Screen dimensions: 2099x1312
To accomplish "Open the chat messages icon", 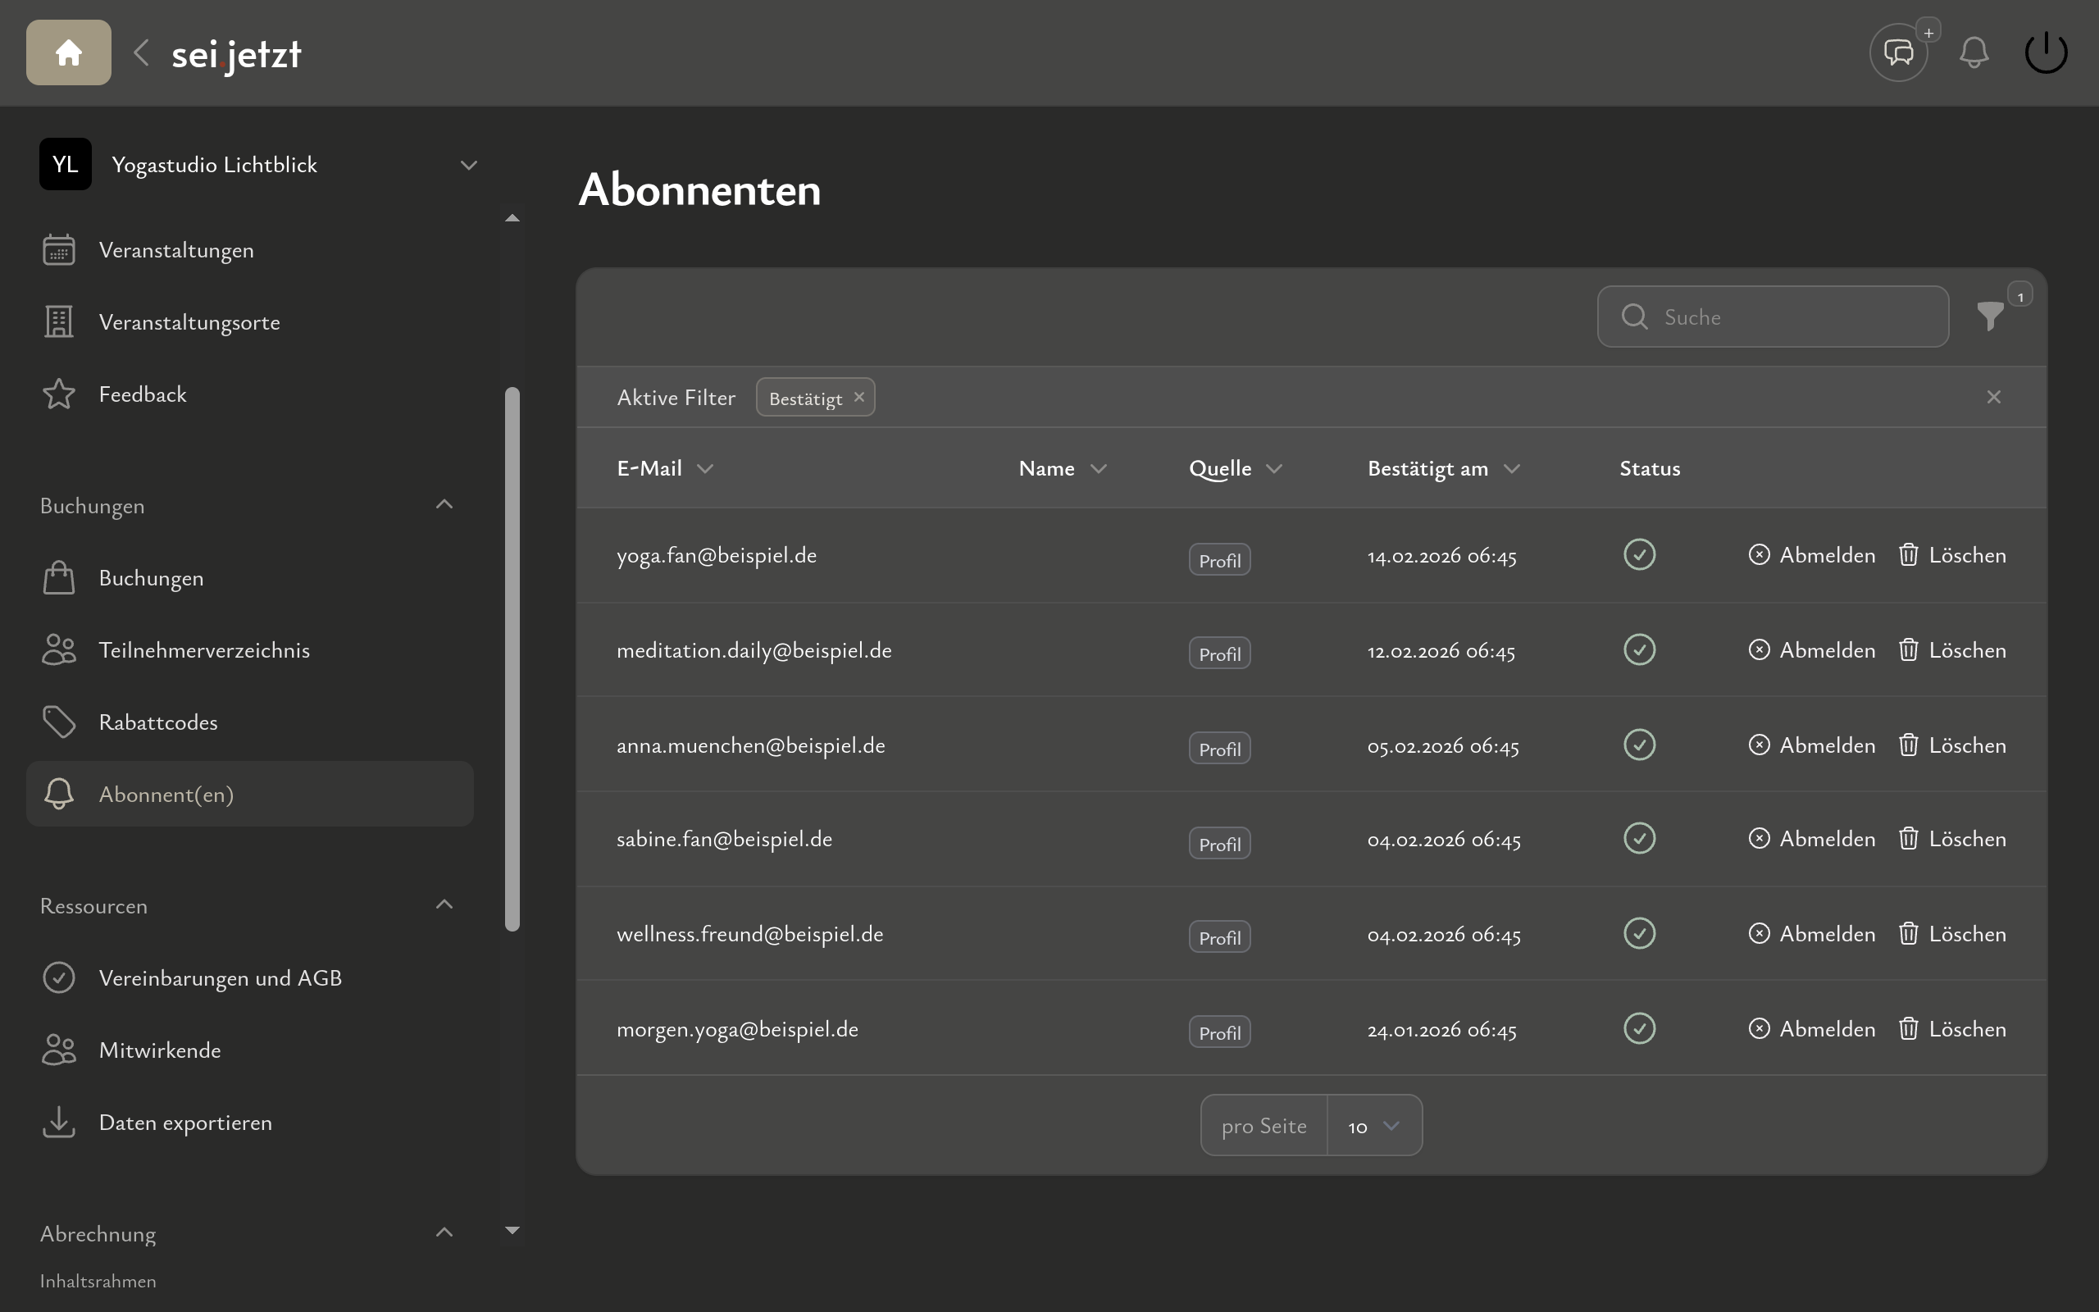I will pyautogui.click(x=1898, y=53).
